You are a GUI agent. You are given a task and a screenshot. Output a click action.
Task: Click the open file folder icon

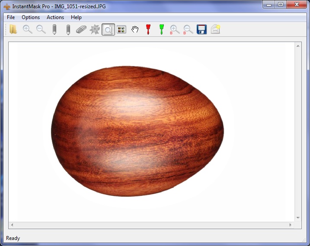point(13,29)
